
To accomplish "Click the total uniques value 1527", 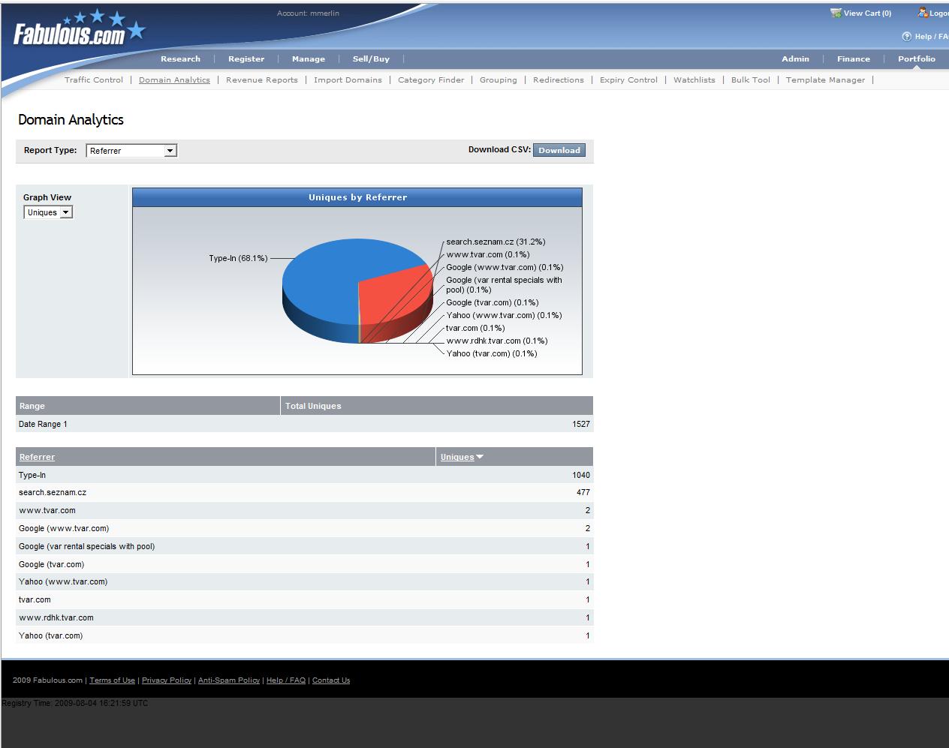I will coord(581,424).
